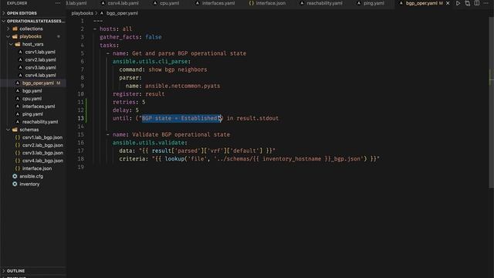Open csrv2.lab_bgp.json schema file
This screenshot has width=494, height=278.
[42, 145]
